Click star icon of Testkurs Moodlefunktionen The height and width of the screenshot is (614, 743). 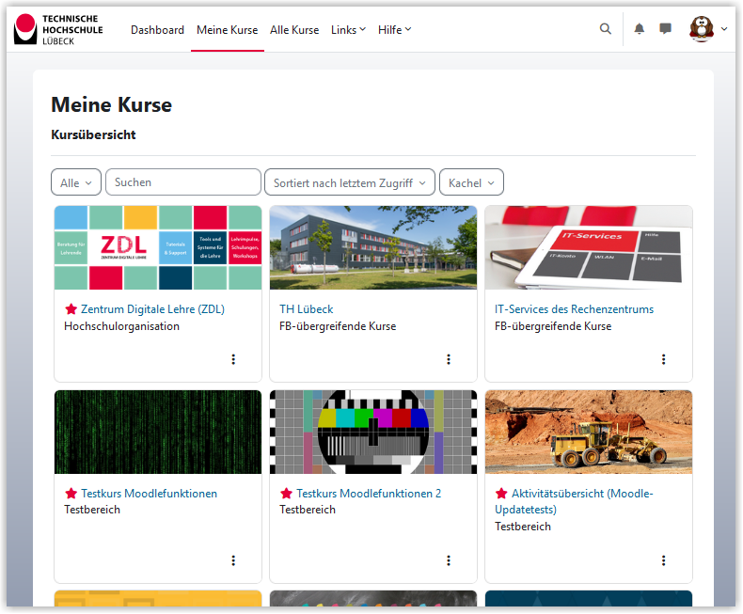click(71, 494)
